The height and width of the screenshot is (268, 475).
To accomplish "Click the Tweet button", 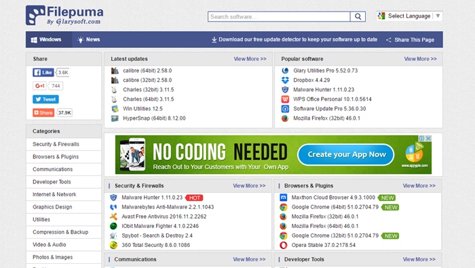I will pos(45,99).
